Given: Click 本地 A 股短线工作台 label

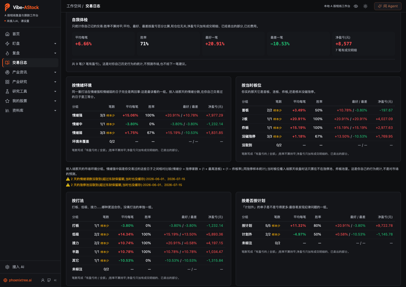Looking at the screenshot, I should tap(337, 6).
